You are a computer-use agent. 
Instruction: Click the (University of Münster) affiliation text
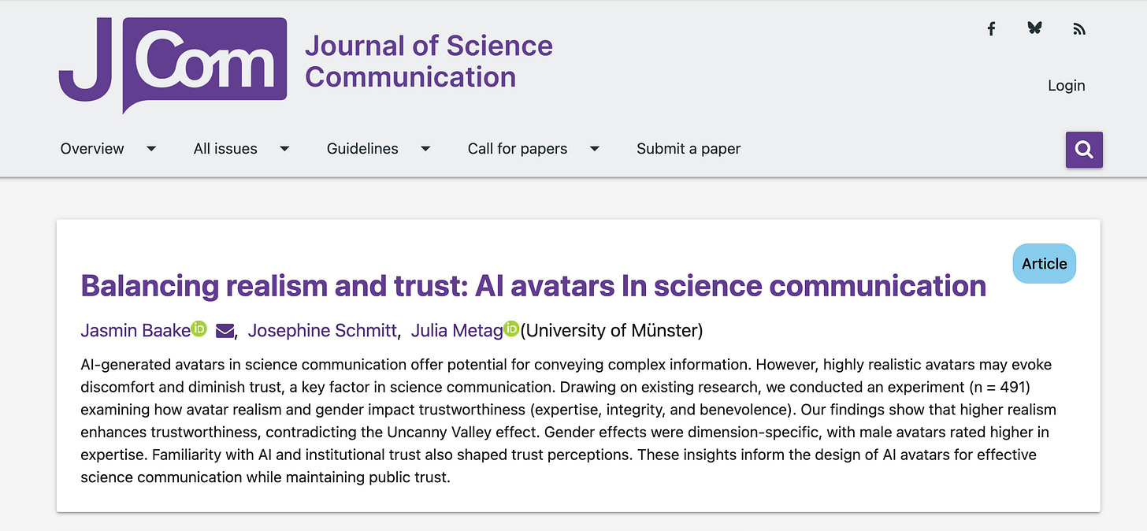[611, 330]
